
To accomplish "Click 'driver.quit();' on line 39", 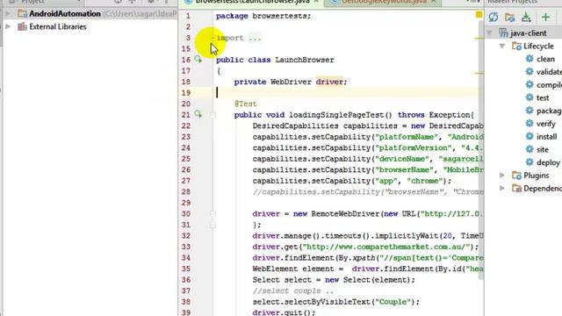I will [x=284, y=312].
